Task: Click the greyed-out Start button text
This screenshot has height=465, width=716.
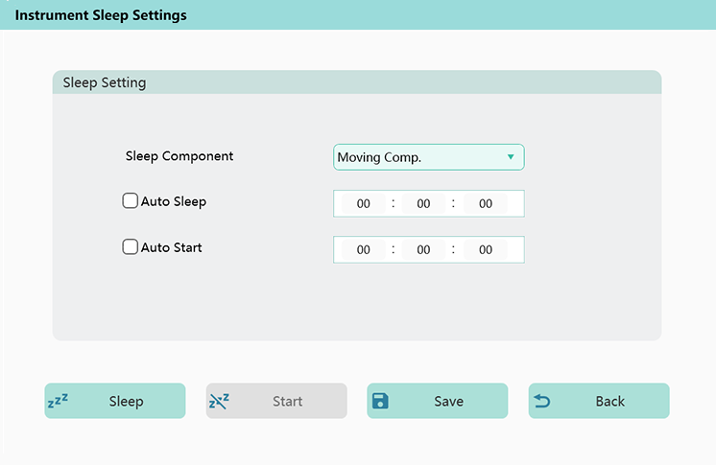Action: tap(287, 402)
